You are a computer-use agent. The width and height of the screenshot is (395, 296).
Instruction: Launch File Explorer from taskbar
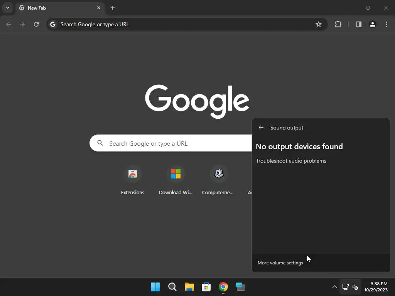[x=189, y=287]
